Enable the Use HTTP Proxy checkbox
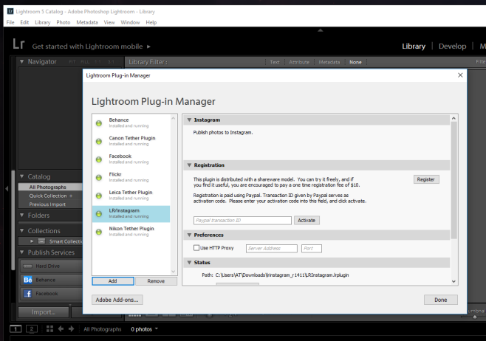This screenshot has width=486, height=341. point(196,248)
